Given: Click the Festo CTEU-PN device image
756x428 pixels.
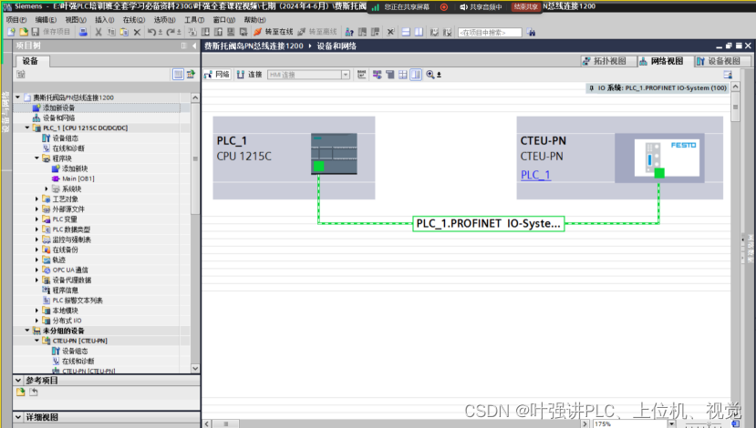Looking at the screenshot, I should (x=667, y=158).
